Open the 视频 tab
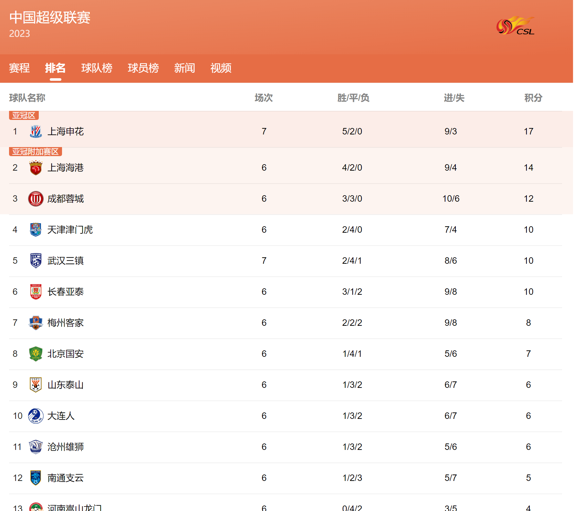Viewport: 574px width, 511px height. coord(221,68)
